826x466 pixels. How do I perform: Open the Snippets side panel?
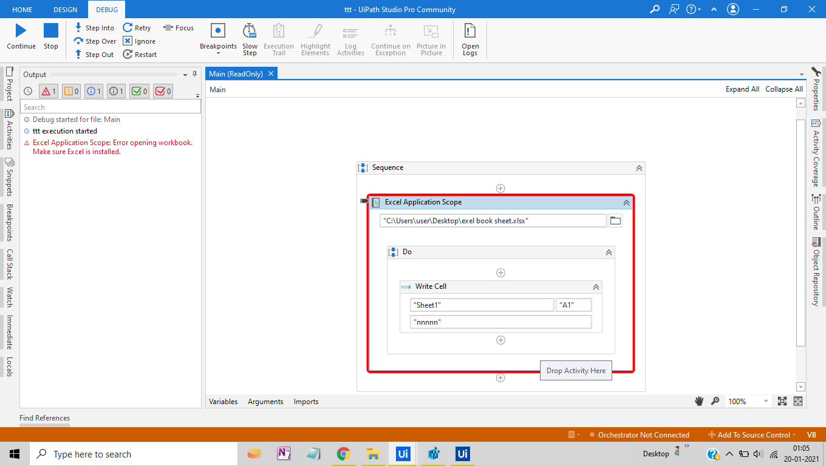coord(9,177)
